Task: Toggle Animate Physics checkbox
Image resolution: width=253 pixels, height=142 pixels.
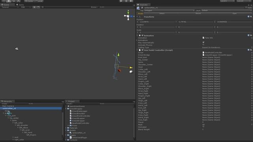Action: click(203, 45)
